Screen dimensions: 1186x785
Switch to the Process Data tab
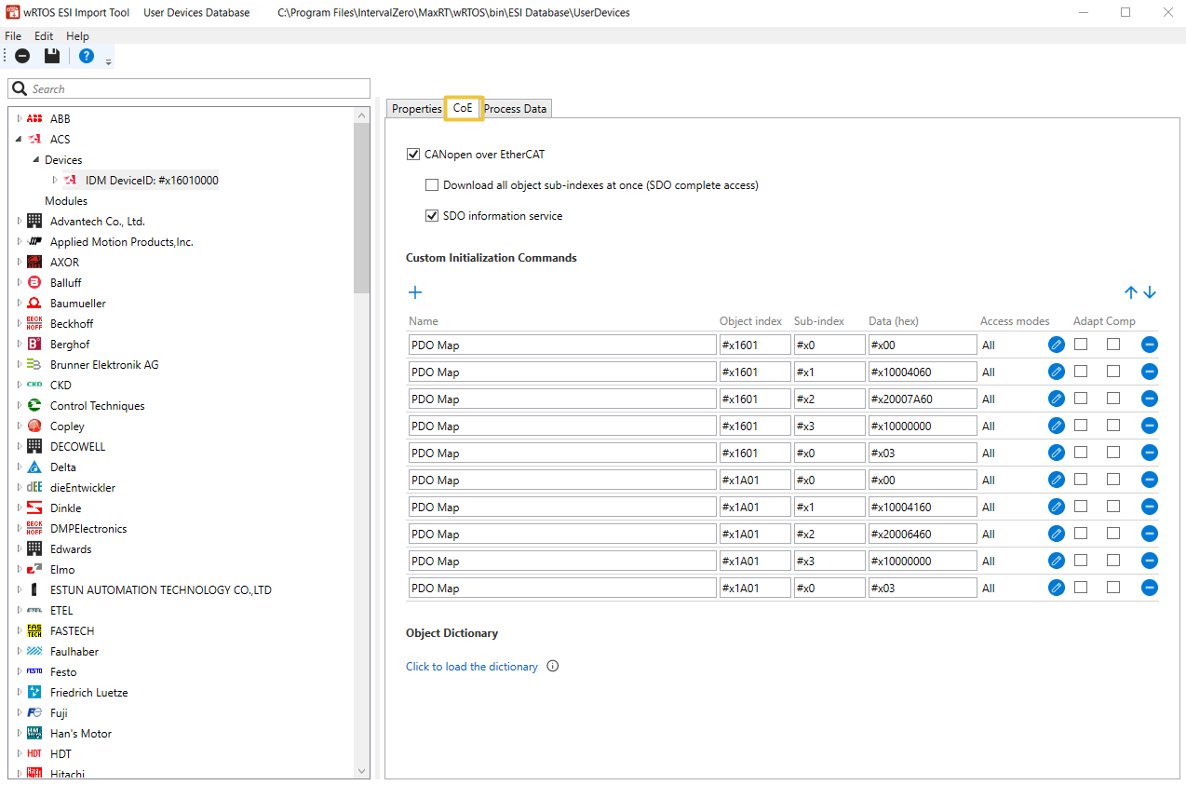click(515, 109)
